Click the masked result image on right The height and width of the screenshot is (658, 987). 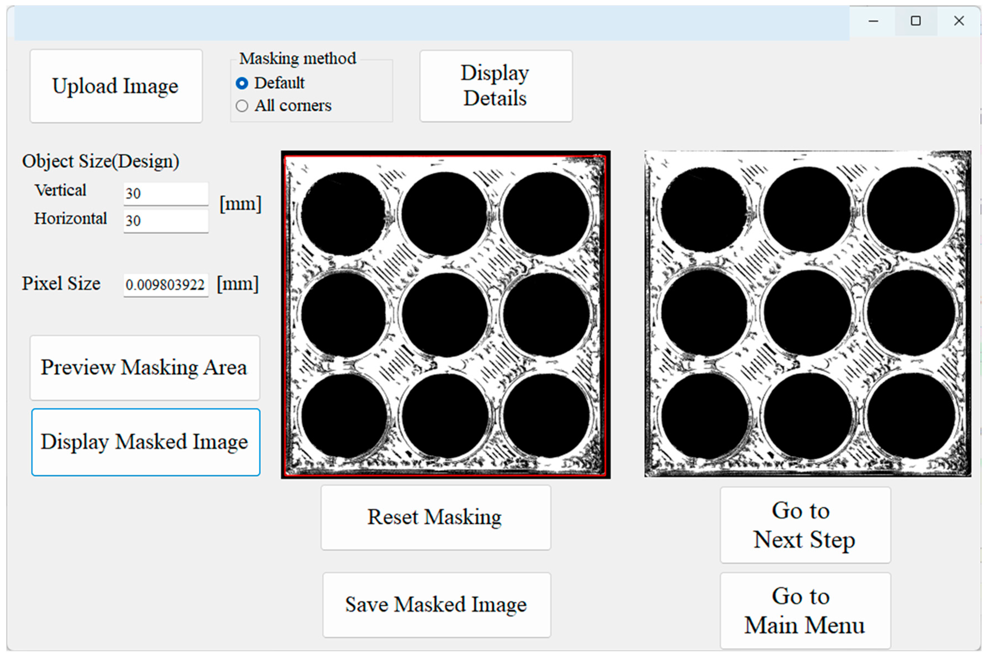[807, 314]
